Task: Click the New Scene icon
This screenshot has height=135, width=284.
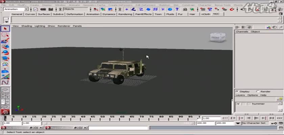Action: pos(36,9)
